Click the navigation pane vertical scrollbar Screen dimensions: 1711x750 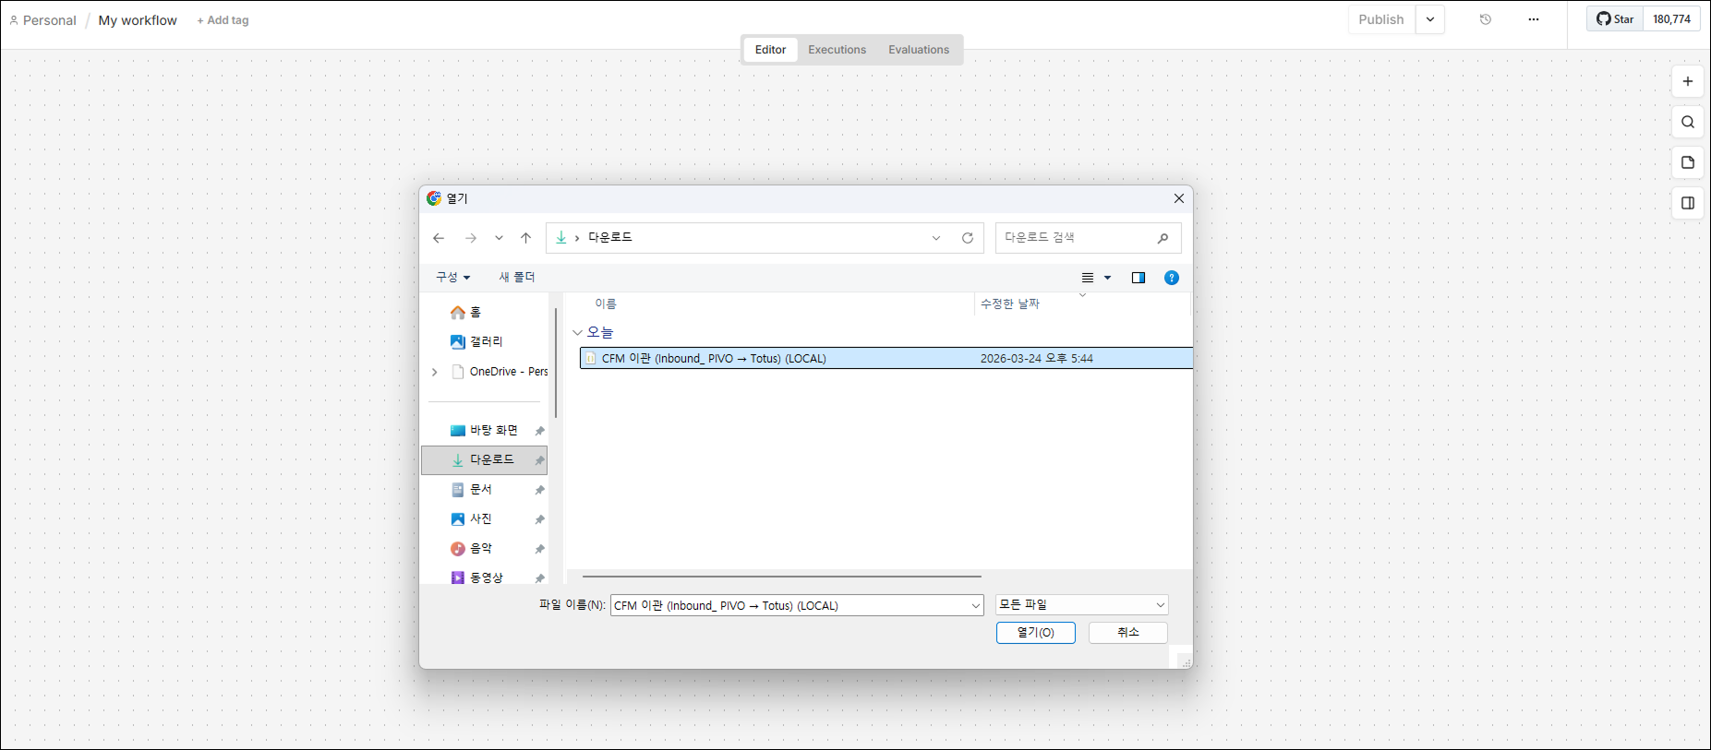(556, 363)
